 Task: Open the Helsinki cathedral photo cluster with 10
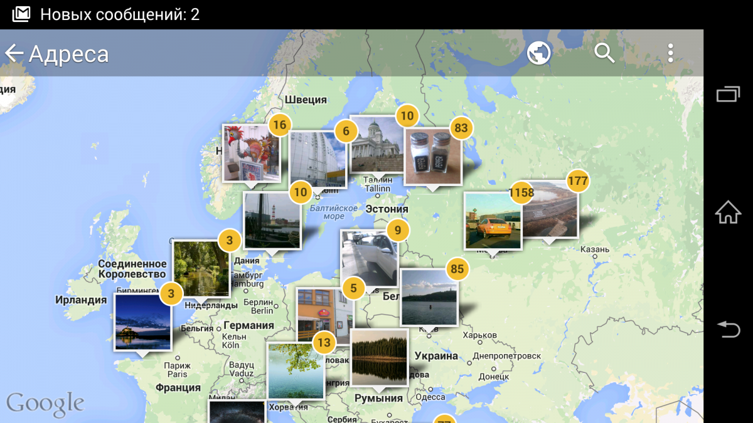(376, 145)
